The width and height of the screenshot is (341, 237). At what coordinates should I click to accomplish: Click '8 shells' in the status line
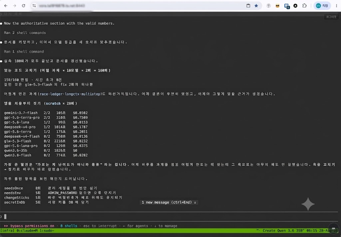coord(69,226)
